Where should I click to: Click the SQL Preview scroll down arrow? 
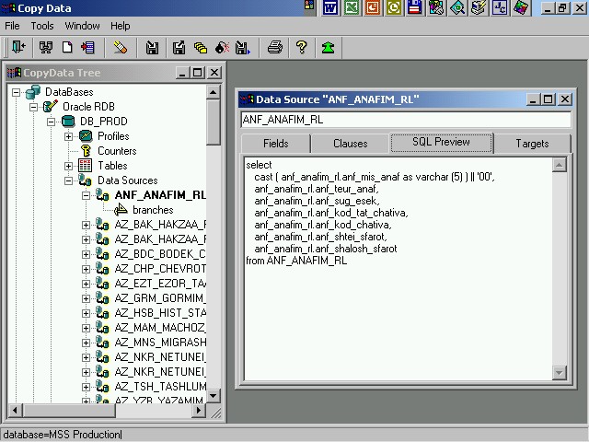[560, 372]
